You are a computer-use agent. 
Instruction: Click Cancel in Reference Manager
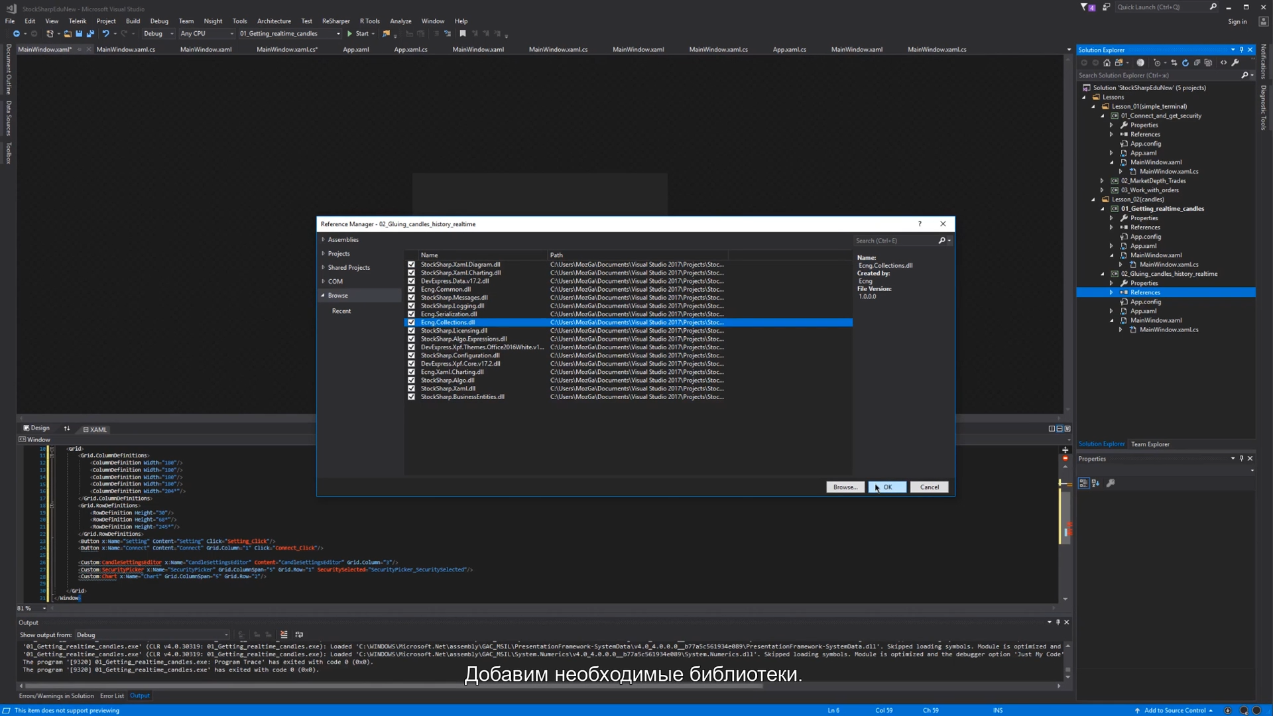click(930, 487)
